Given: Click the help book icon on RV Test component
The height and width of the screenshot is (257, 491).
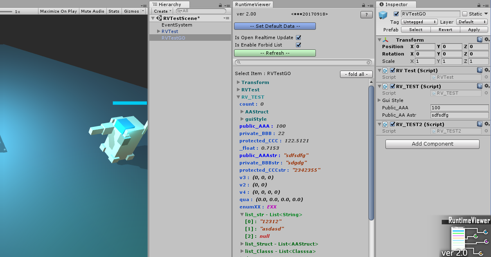Looking at the screenshot, I should tap(480, 70).
